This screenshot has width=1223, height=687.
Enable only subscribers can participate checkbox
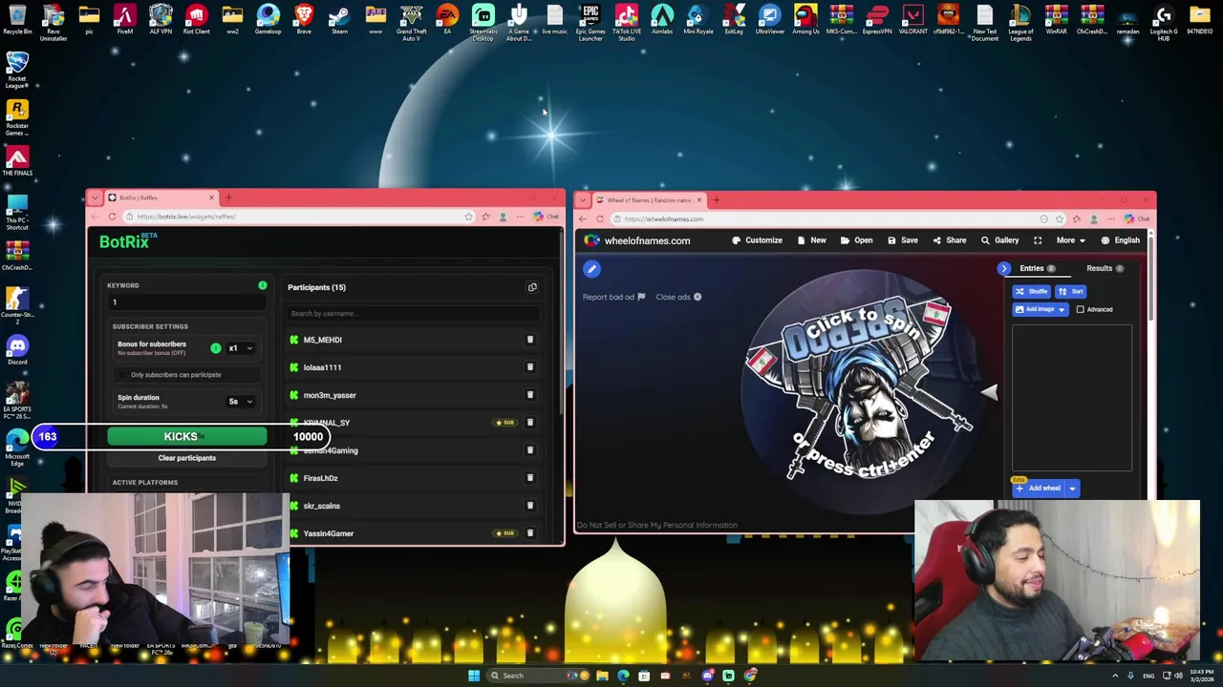coord(122,375)
